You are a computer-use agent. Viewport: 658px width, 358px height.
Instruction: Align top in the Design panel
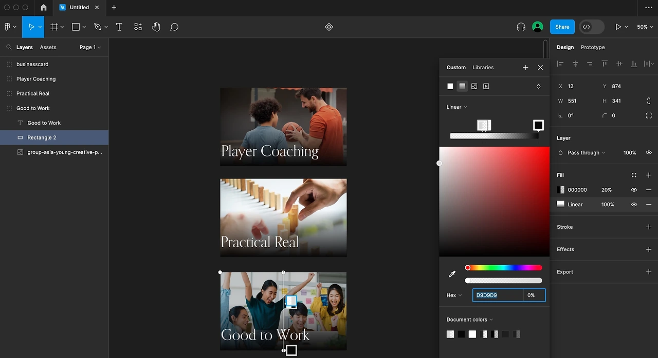point(605,64)
